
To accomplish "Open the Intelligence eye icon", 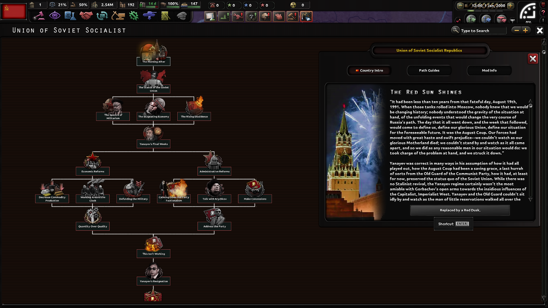I will [55, 16].
